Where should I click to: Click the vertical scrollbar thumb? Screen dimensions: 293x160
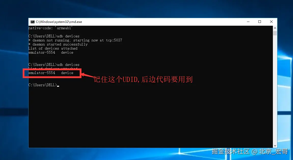coord(275,33)
